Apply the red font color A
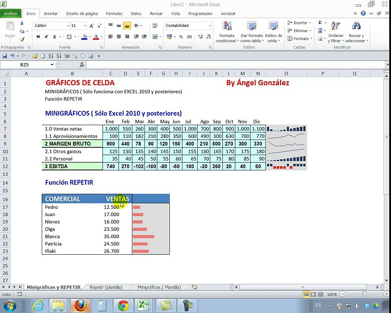391x313 pixels. click(96, 37)
